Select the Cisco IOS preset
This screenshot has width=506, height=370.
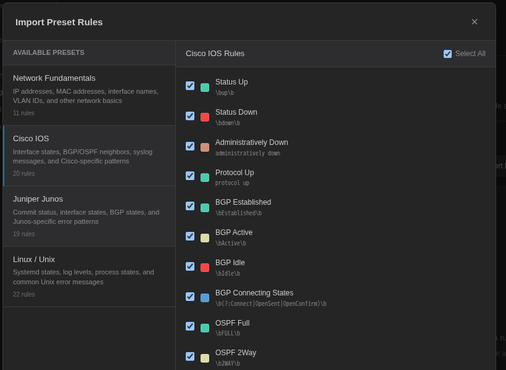click(89, 156)
